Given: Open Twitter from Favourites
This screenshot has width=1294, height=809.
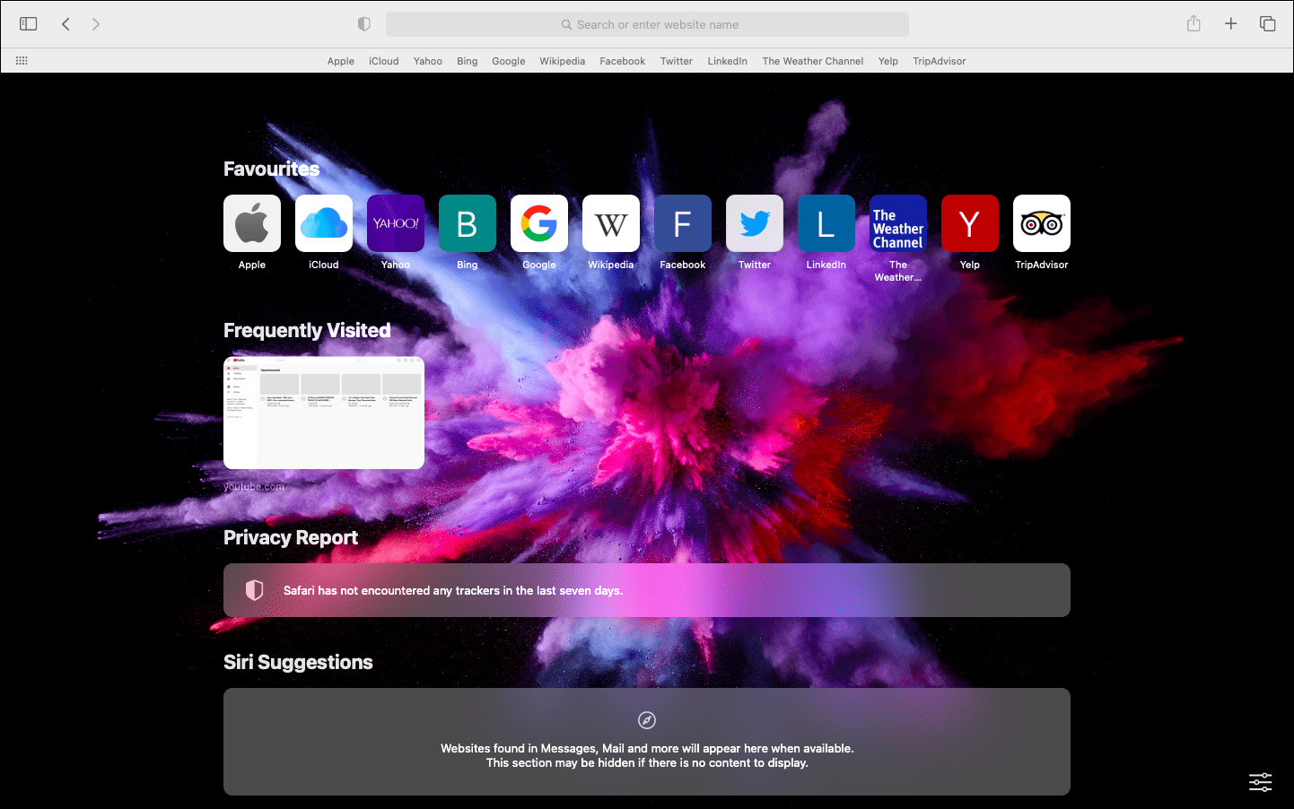Looking at the screenshot, I should (x=754, y=223).
